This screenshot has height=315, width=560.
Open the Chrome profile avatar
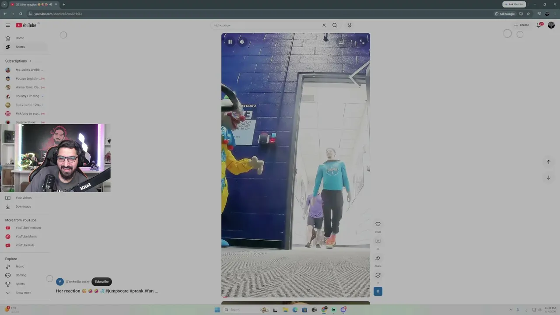pyautogui.click(x=547, y=14)
